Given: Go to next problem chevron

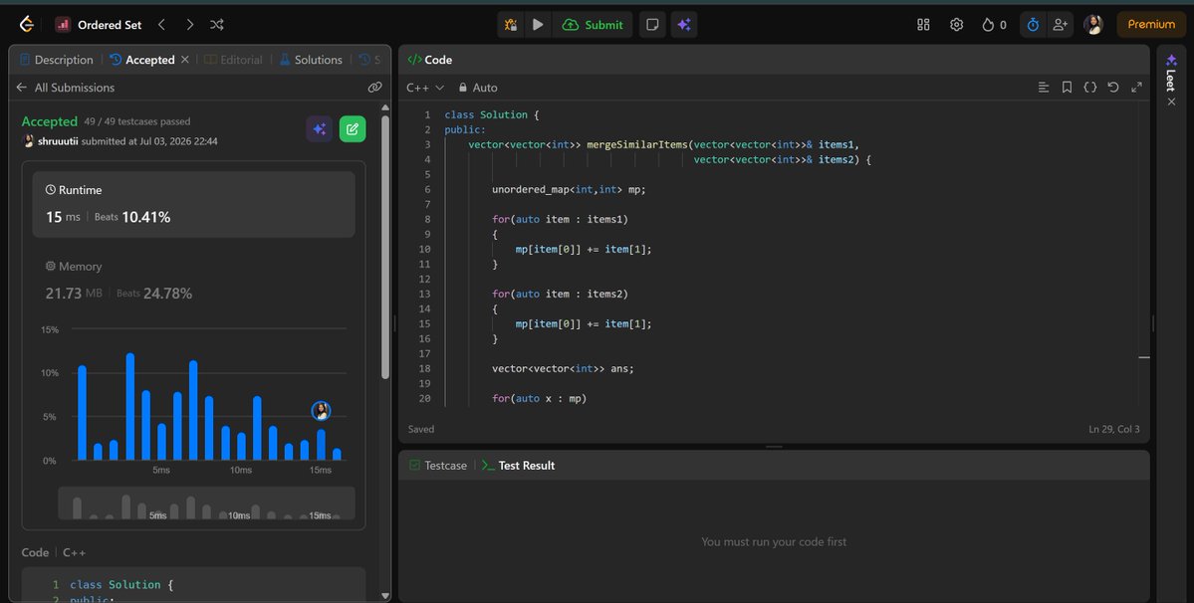Looking at the screenshot, I should [189, 25].
